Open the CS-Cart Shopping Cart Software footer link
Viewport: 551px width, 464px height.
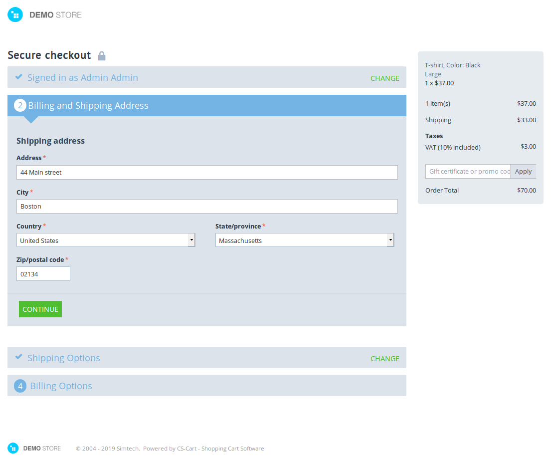coord(220,449)
